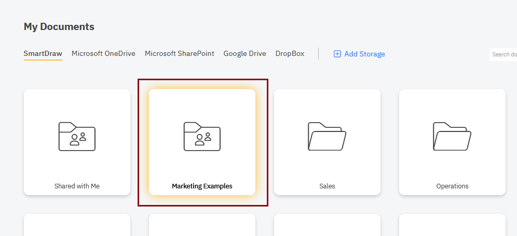The image size is (517, 236).
Task: Go to the DropBox tab
Action: point(290,53)
